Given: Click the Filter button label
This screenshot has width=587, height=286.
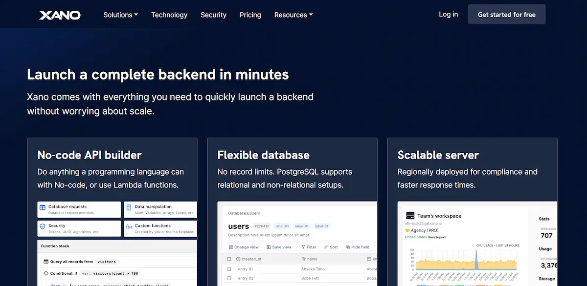Looking at the screenshot, I should (x=312, y=247).
